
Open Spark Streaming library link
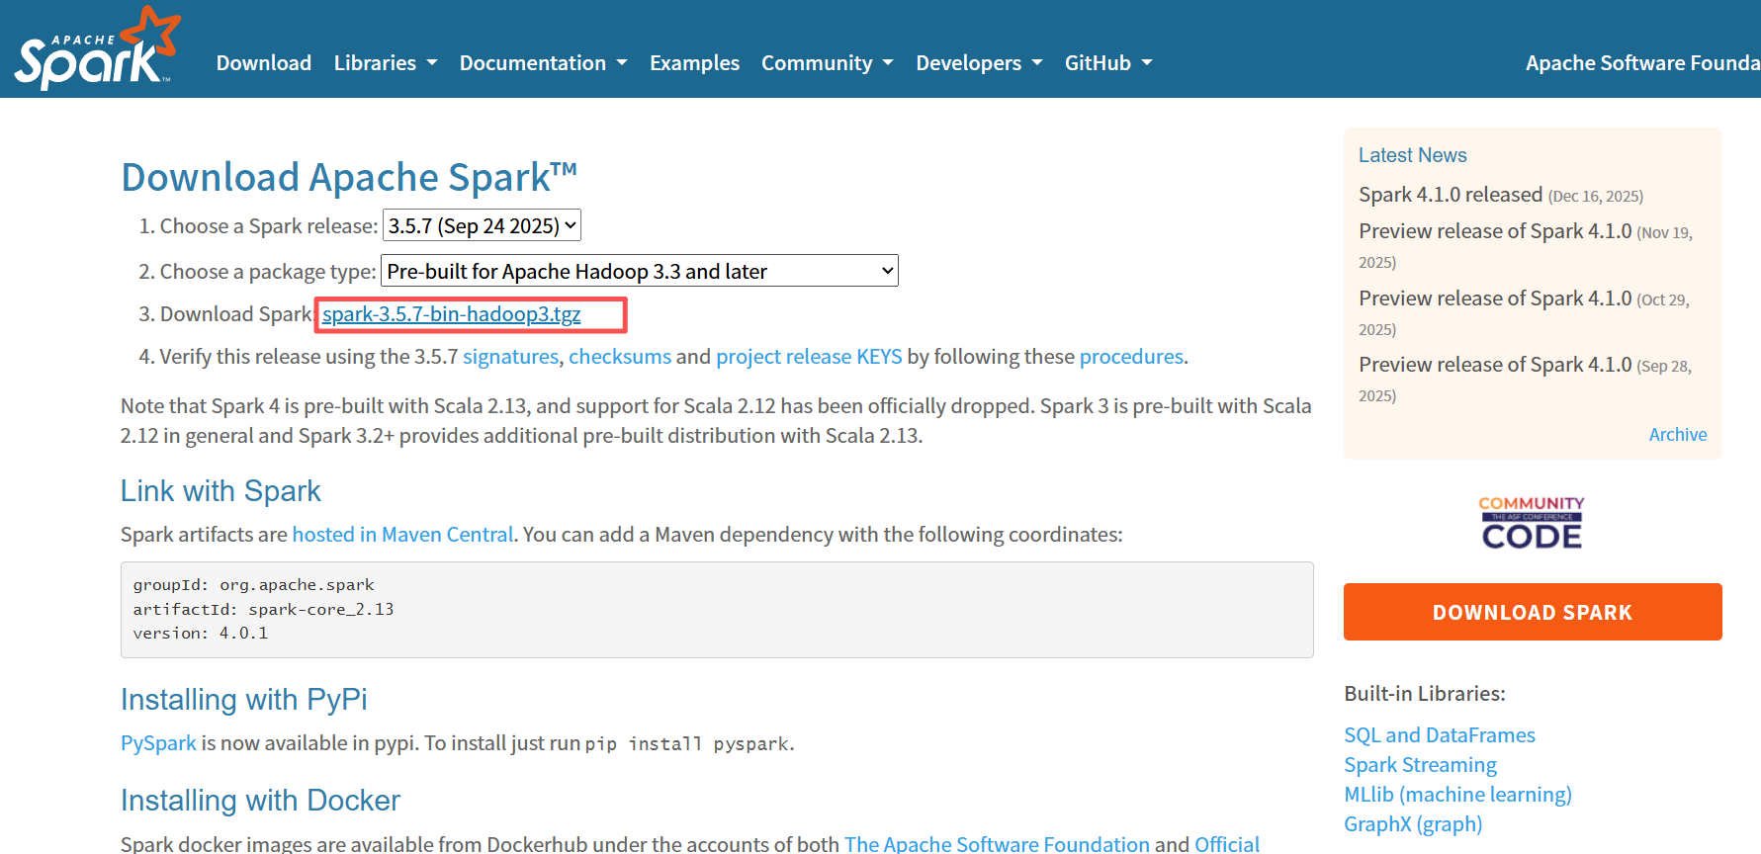pos(1420,765)
